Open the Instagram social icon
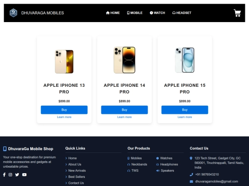 click(10, 175)
